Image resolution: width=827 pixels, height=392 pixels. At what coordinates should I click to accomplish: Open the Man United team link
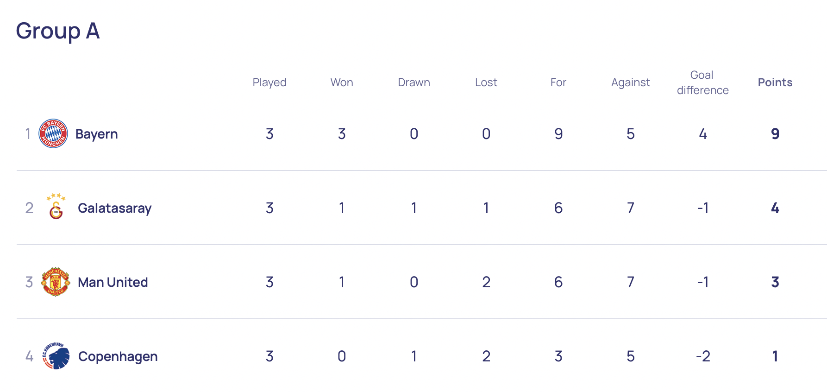click(113, 282)
